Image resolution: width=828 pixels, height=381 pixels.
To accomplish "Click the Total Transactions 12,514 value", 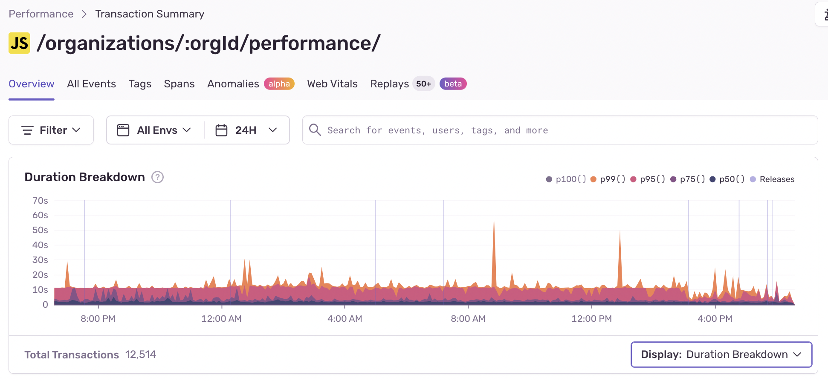I will point(141,355).
